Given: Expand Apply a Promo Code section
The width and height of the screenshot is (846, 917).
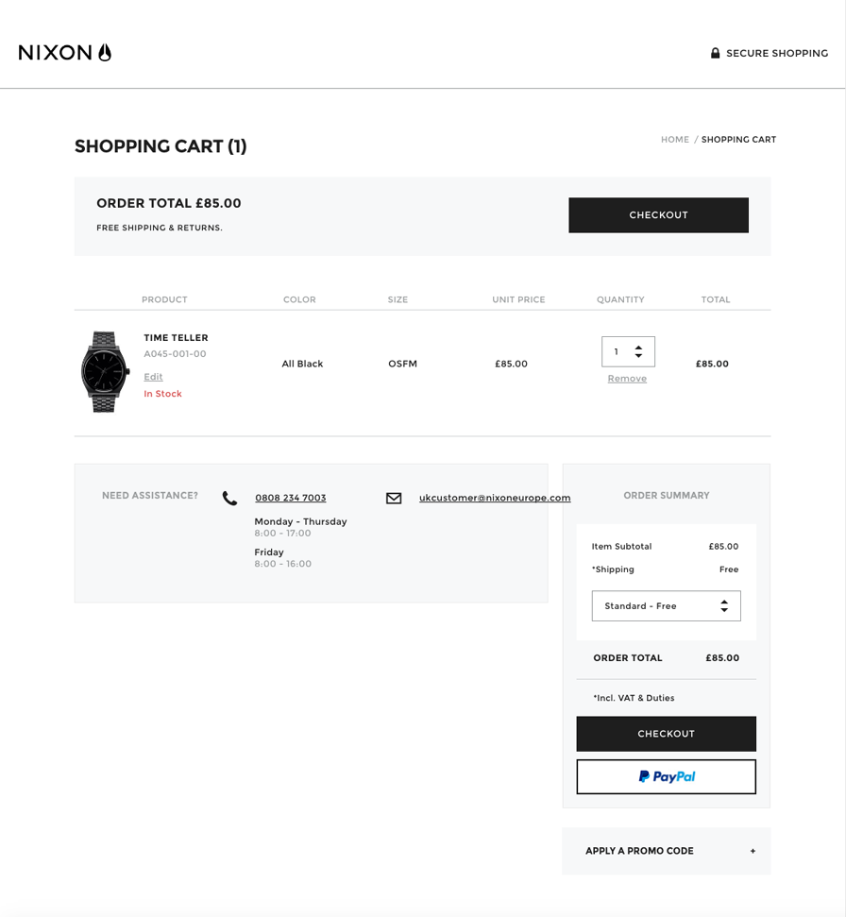Looking at the screenshot, I should pos(666,851).
